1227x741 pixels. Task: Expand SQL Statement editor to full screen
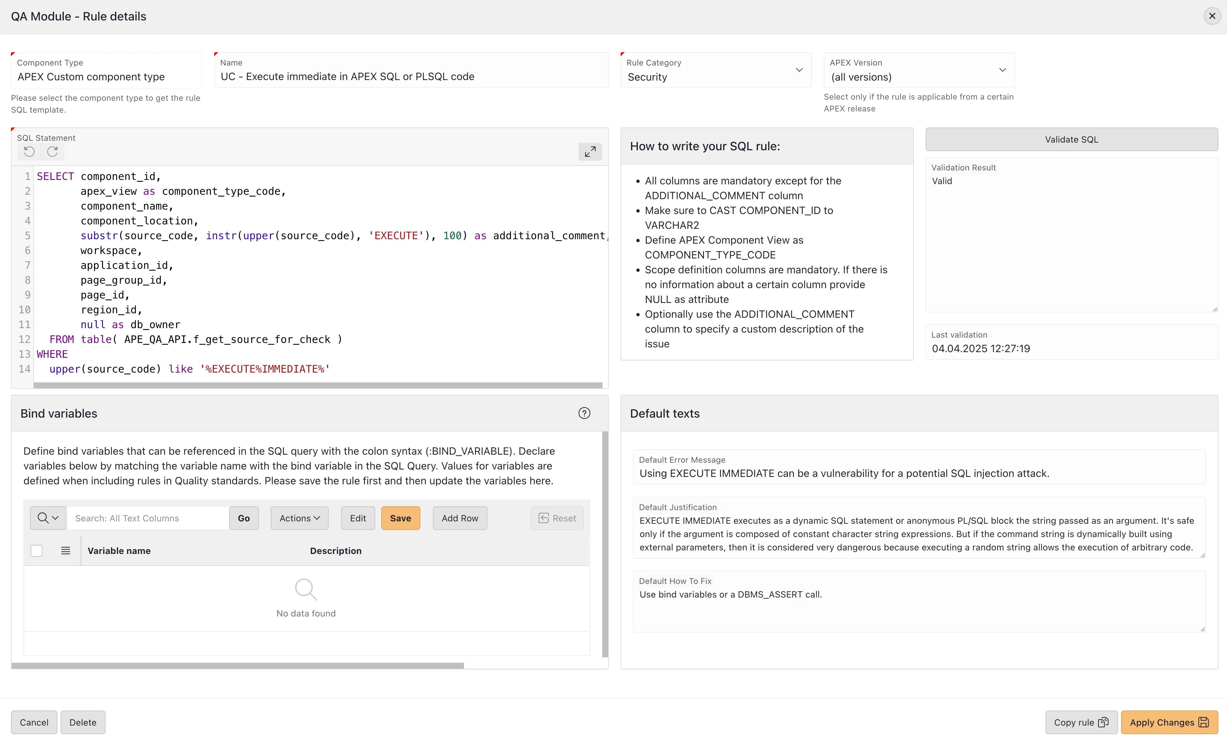click(590, 151)
